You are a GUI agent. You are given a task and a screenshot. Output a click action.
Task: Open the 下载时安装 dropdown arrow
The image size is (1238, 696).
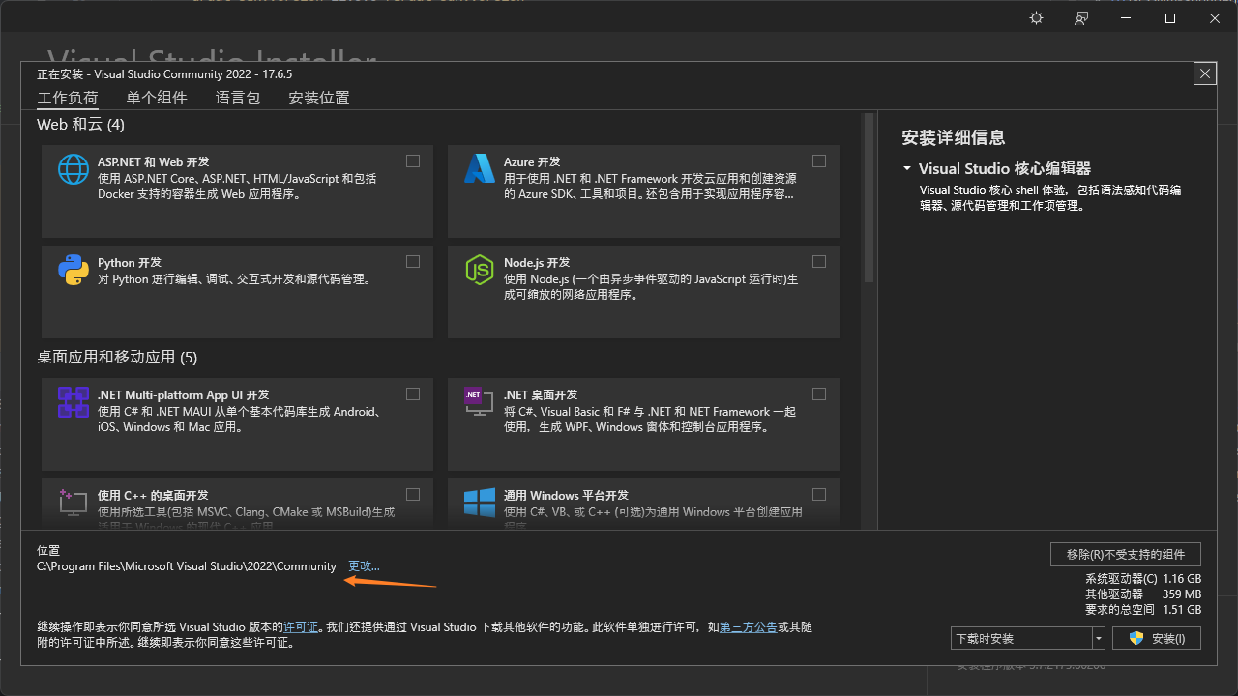[1098, 638]
